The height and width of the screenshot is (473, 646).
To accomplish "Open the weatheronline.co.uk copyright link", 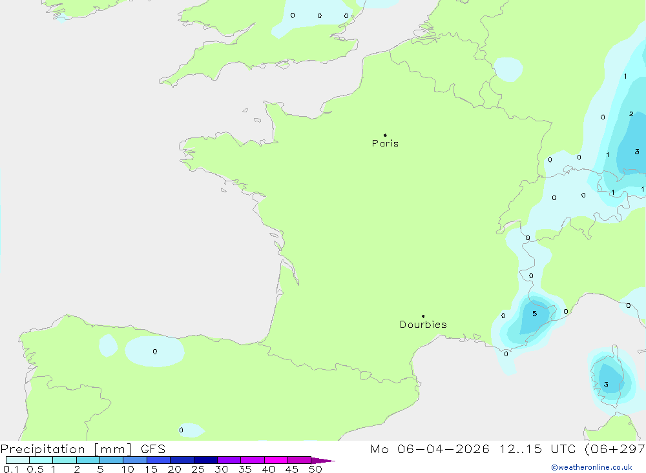I will tap(592, 467).
